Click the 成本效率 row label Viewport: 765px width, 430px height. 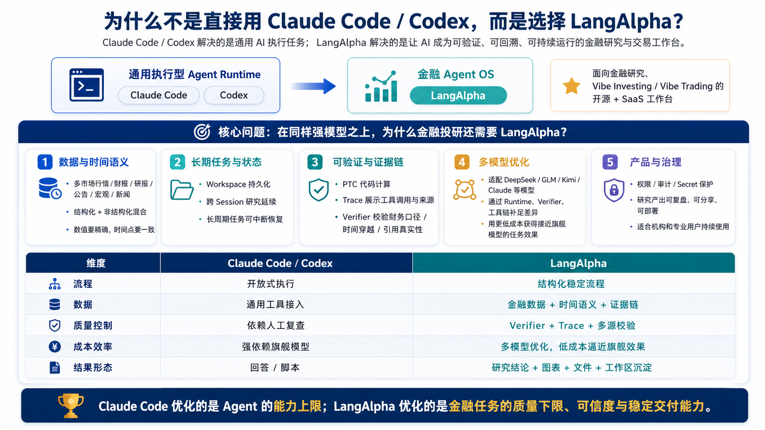(93, 347)
